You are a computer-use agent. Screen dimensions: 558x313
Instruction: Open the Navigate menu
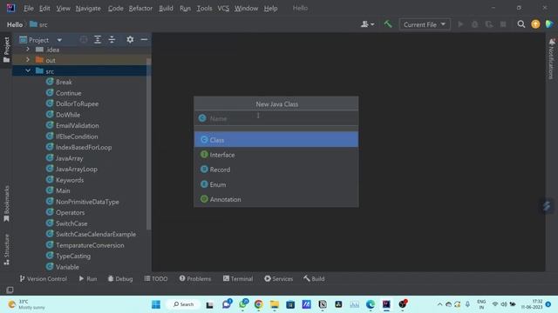[88, 8]
